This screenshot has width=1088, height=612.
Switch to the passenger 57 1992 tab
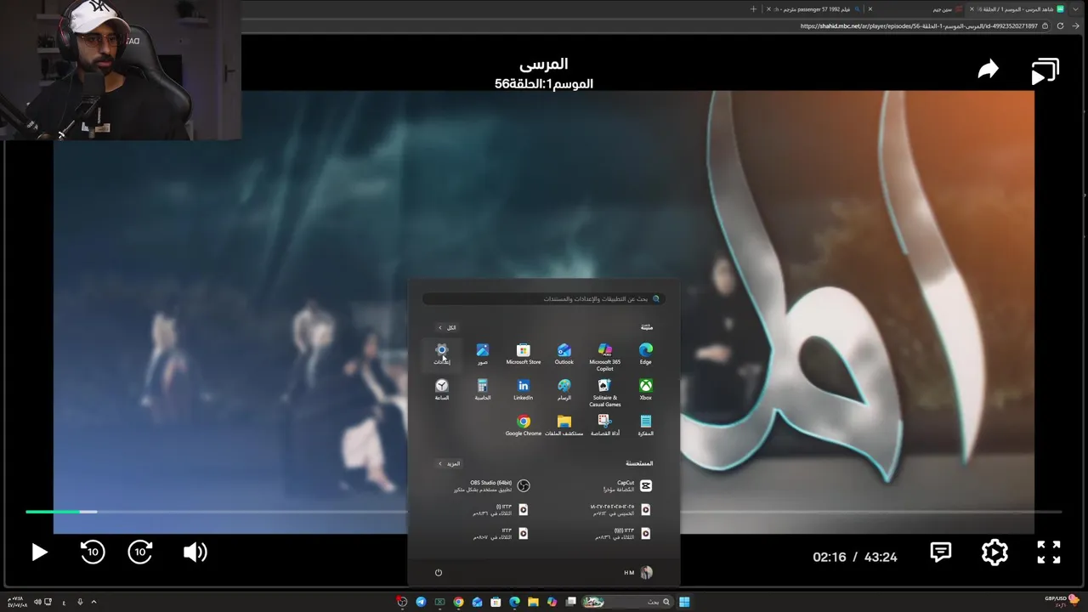813,9
